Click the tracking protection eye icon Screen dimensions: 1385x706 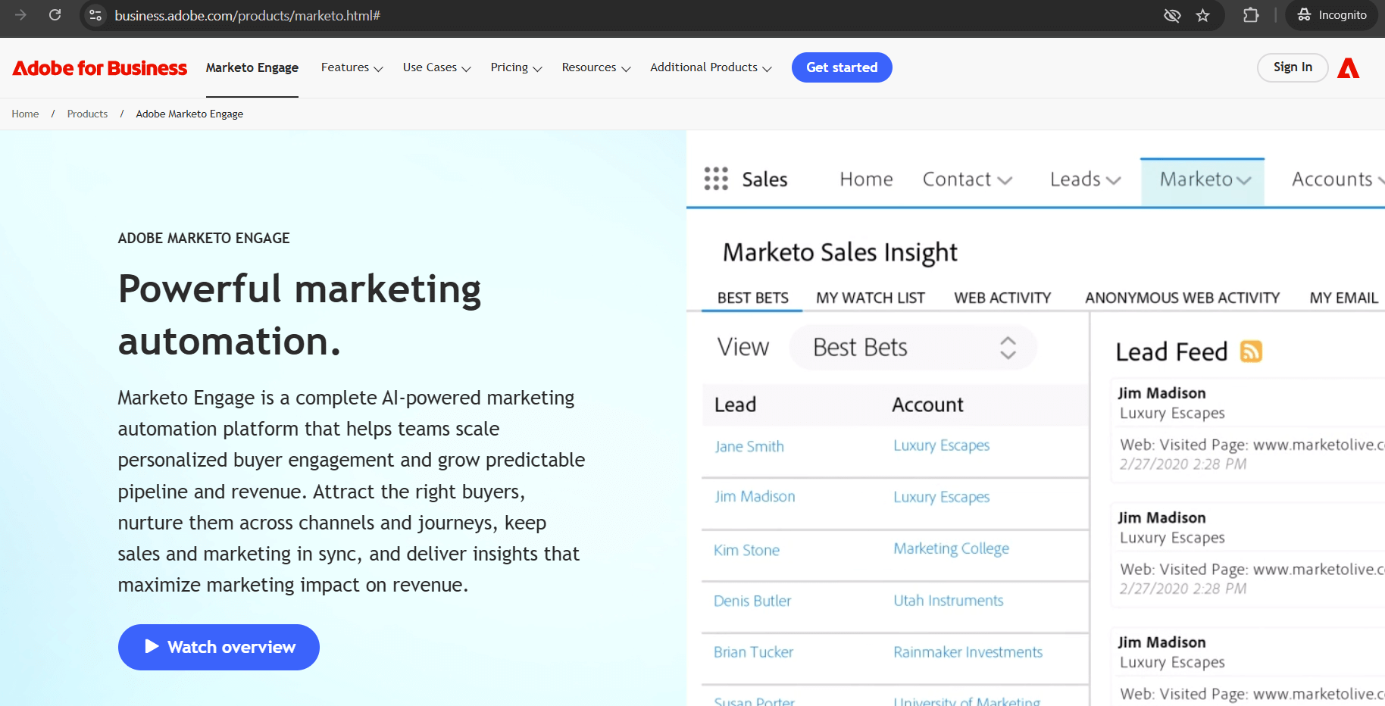tap(1171, 15)
